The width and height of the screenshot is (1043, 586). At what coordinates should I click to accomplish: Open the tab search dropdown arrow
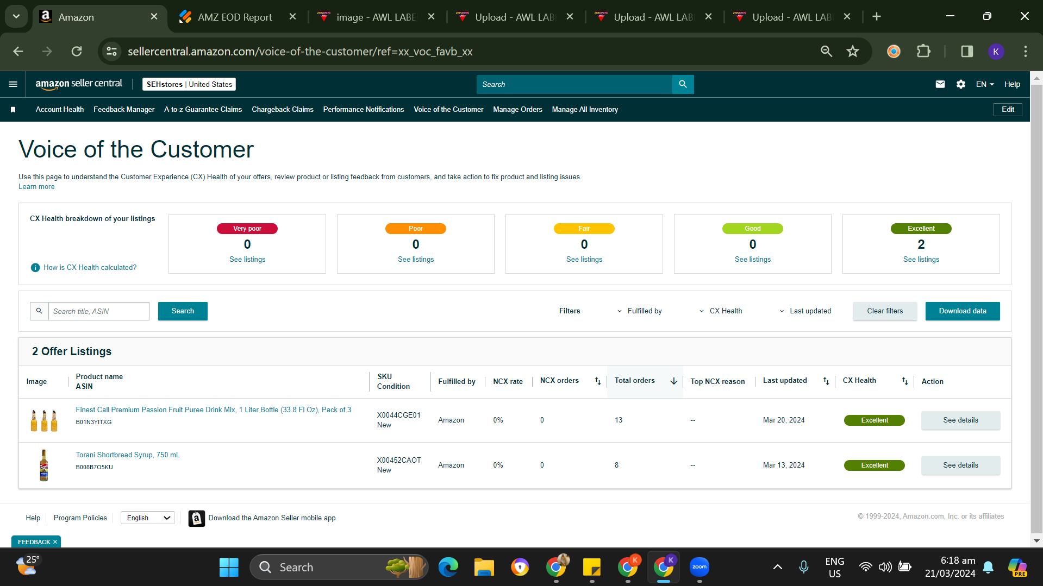[16, 16]
